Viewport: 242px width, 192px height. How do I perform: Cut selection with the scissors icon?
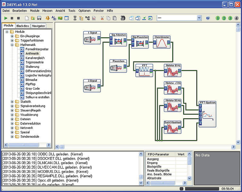pos(102,18)
